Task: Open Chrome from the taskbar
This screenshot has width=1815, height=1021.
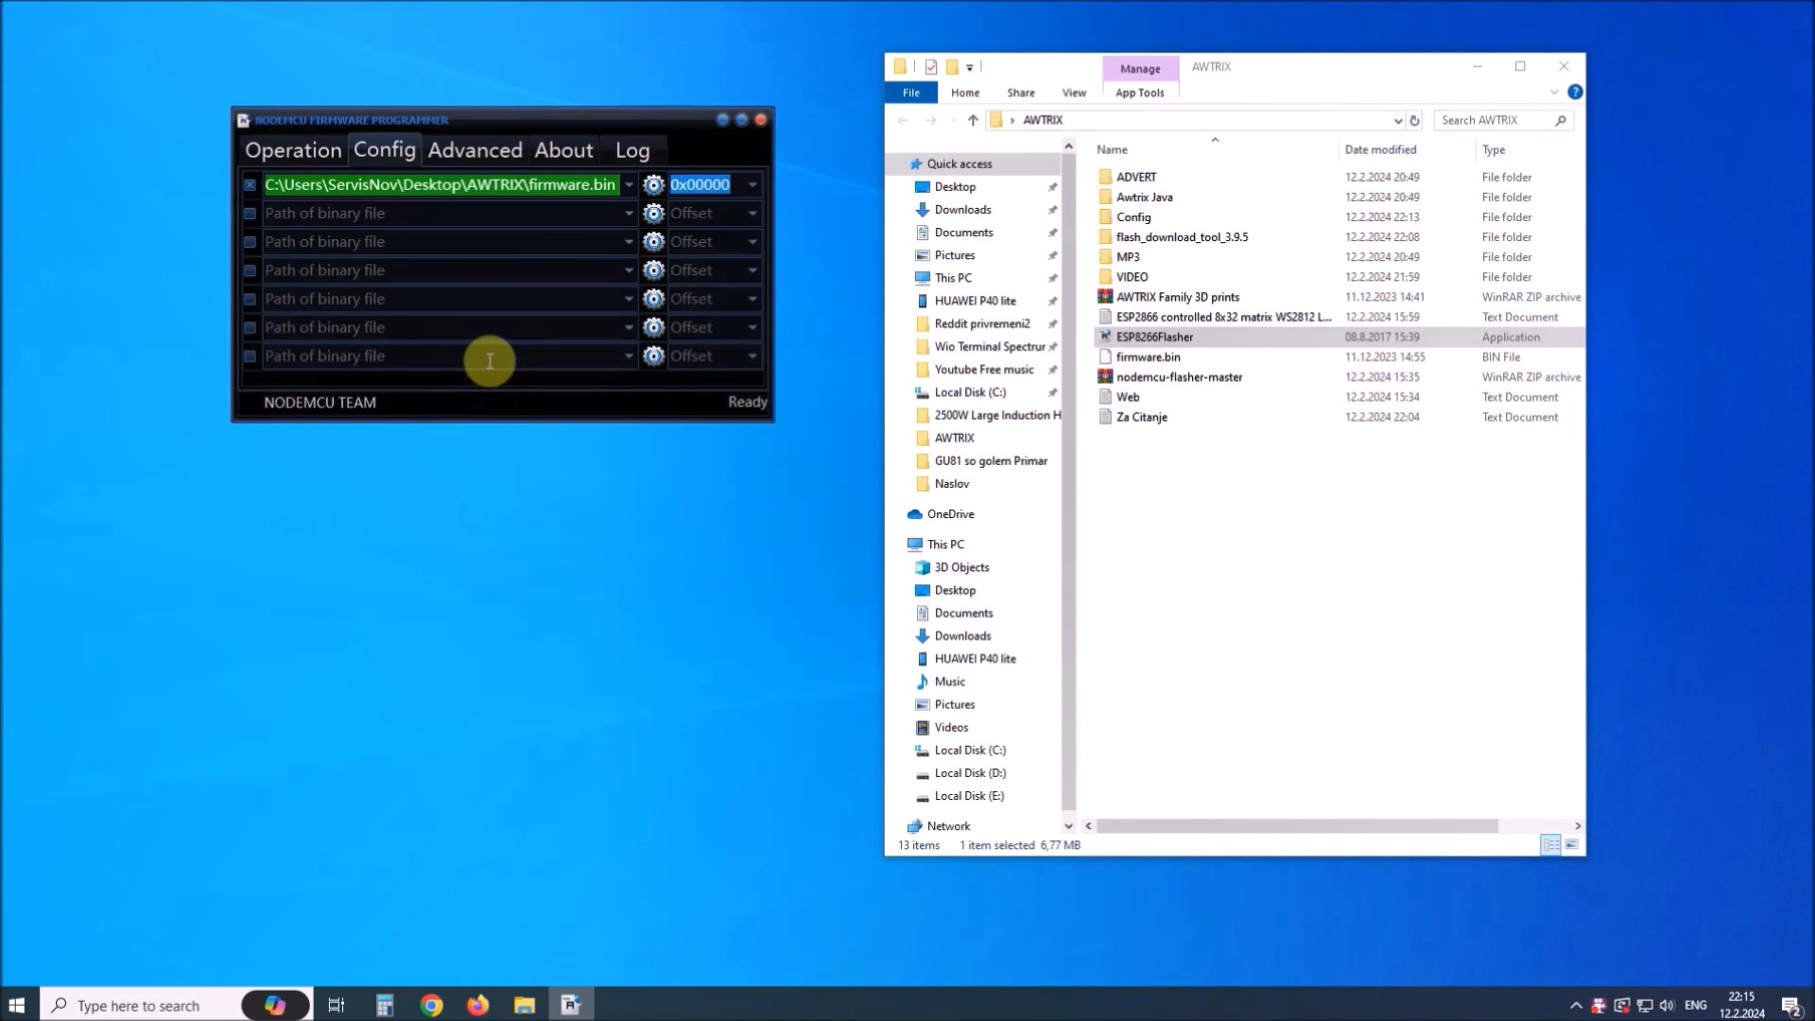Action: (x=431, y=1005)
